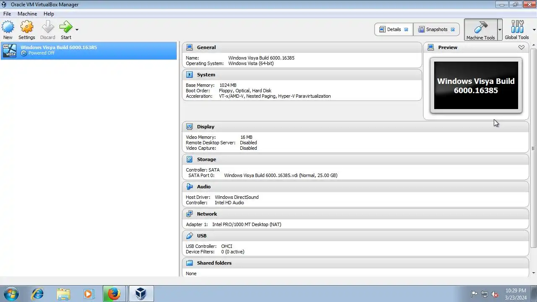
Task: Open the Network section header link
Action: coord(207,214)
